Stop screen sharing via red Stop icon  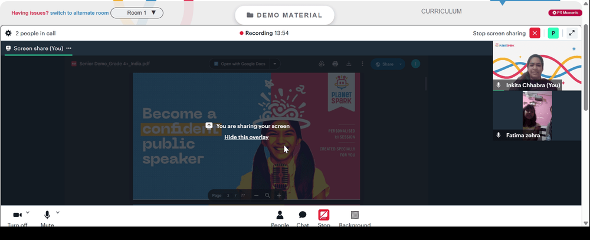coord(323,215)
